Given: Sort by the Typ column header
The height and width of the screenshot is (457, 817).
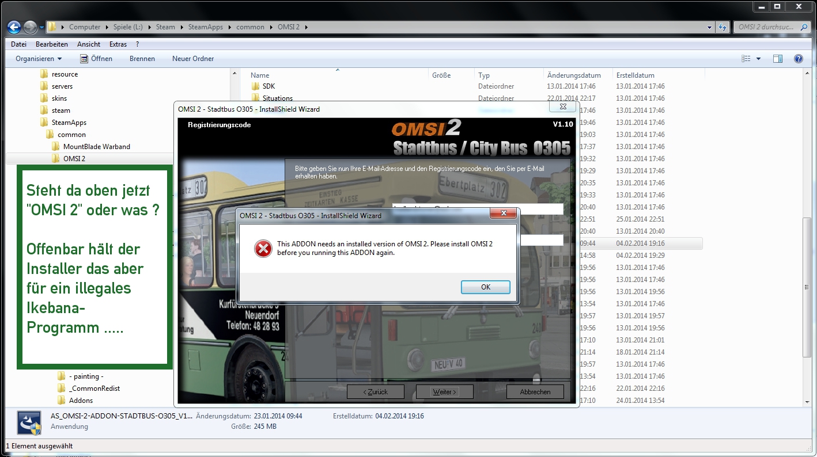Looking at the screenshot, I should click(484, 75).
